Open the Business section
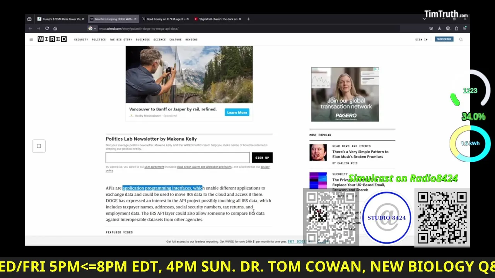495x278 pixels. pos(143,39)
